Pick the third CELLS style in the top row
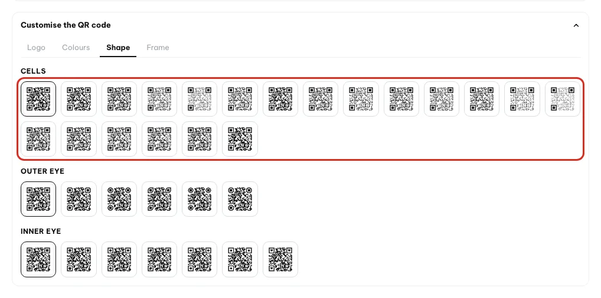Image resolution: width=601 pixels, height=298 pixels. coord(119,99)
